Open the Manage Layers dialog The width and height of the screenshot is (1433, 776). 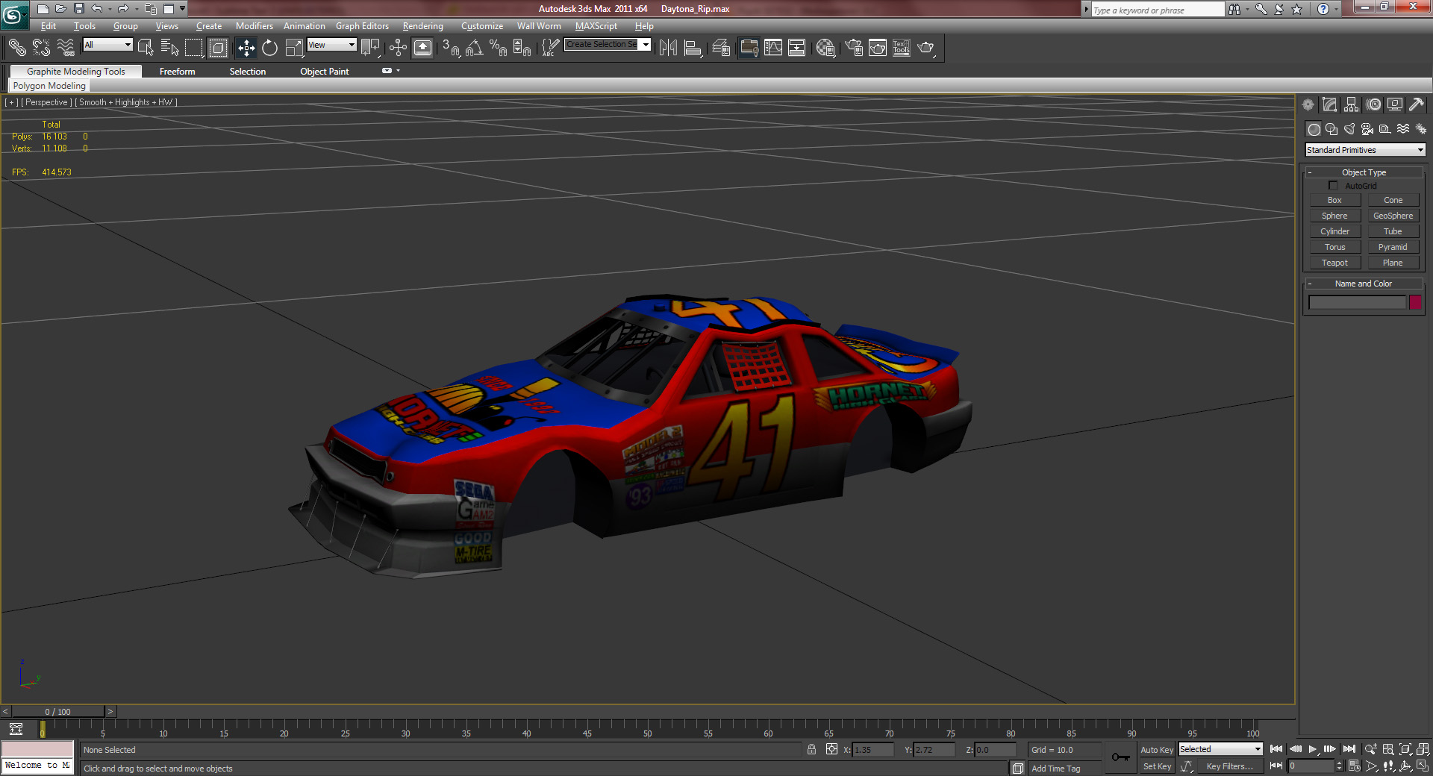point(720,48)
